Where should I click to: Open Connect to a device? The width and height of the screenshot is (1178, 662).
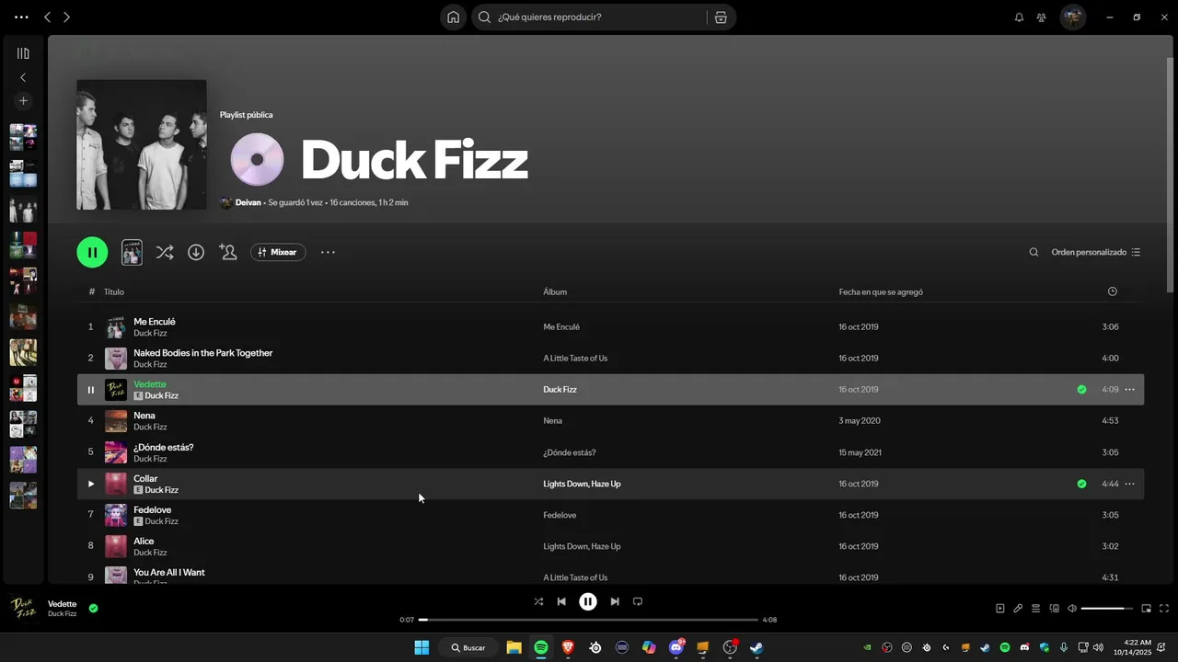pyautogui.click(x=1055, y=609)
